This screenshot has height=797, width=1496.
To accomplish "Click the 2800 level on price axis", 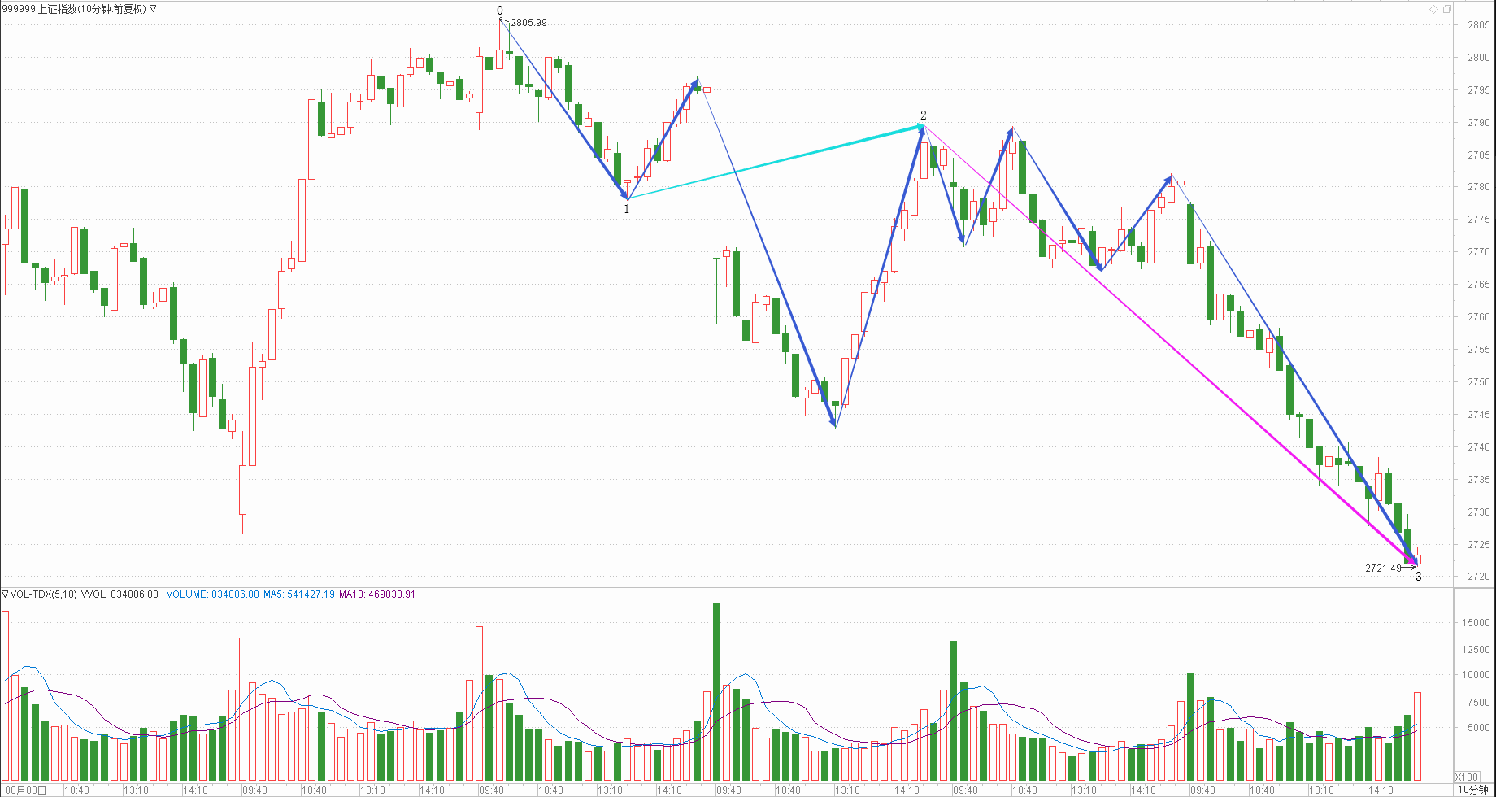I will click(1478, 58).
